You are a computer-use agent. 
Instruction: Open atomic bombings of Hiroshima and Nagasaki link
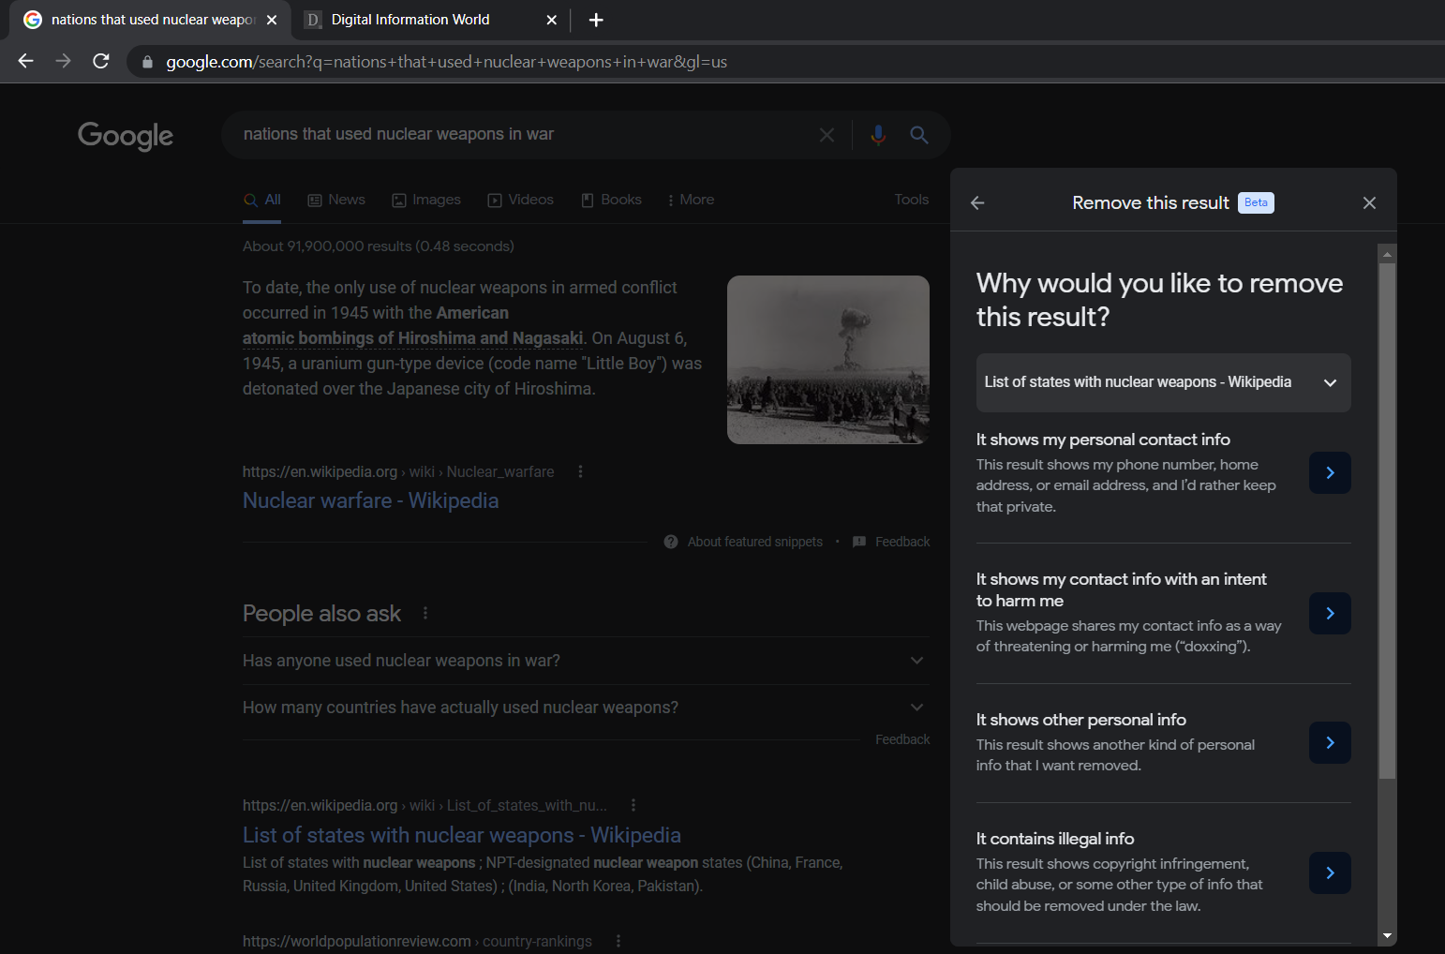[412, 338]
